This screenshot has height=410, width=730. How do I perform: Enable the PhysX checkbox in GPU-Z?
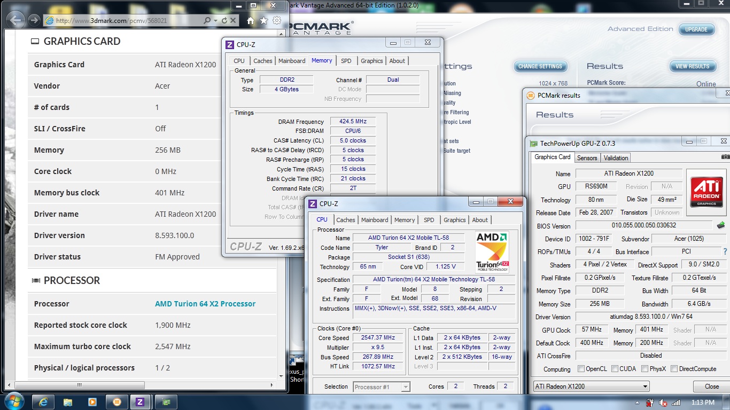(645, 369)
